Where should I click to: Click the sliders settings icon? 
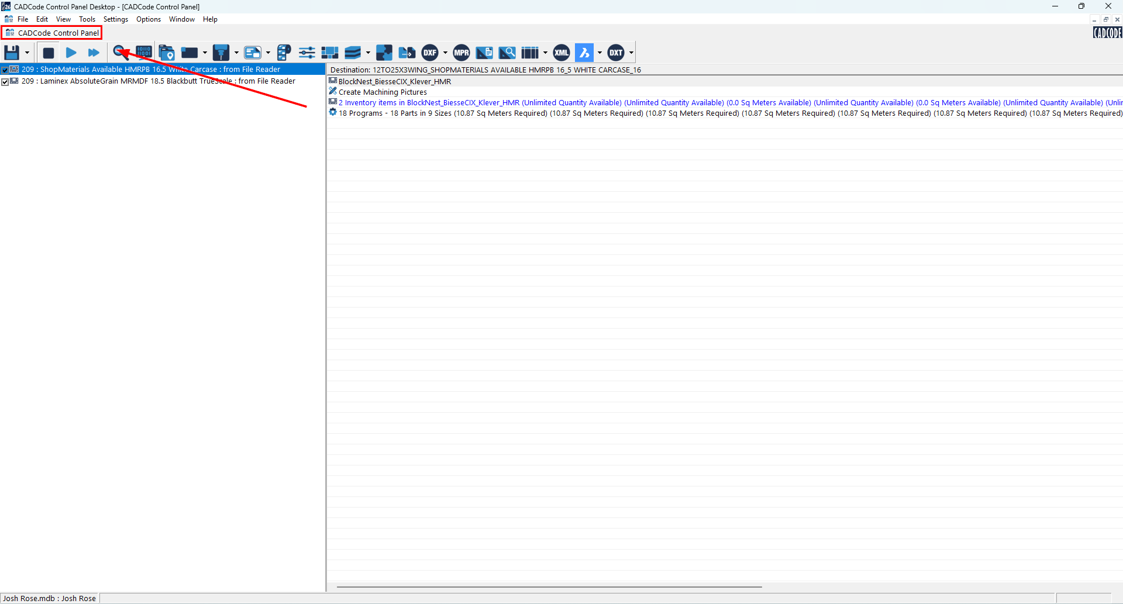[x=307, y=53]
